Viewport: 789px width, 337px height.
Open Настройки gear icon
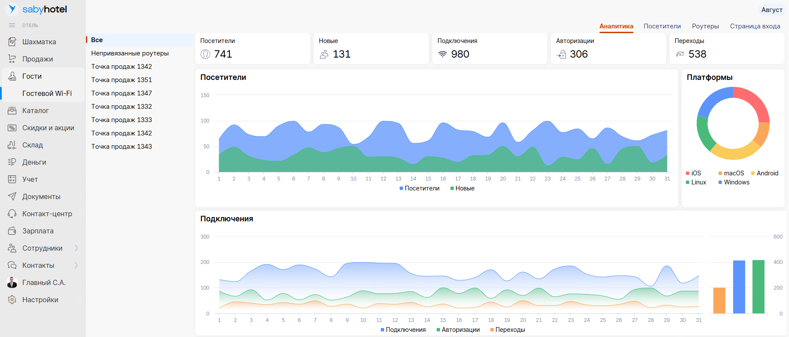[12, 300]
